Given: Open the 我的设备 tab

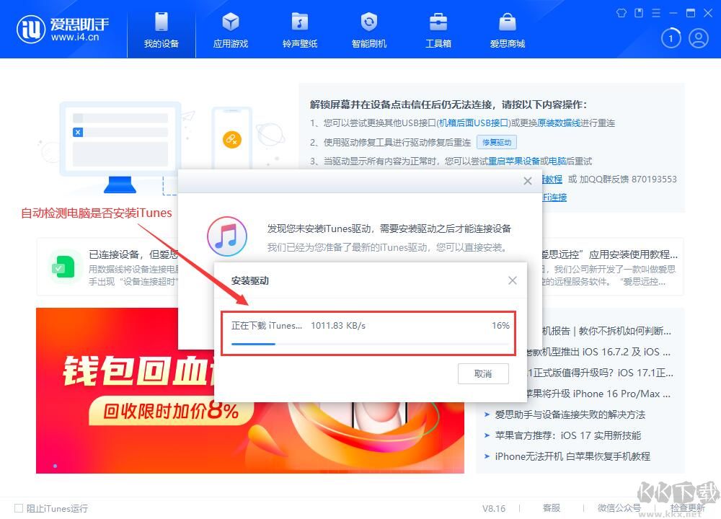Looking at the screenshot, I should [x=162, y=30].
